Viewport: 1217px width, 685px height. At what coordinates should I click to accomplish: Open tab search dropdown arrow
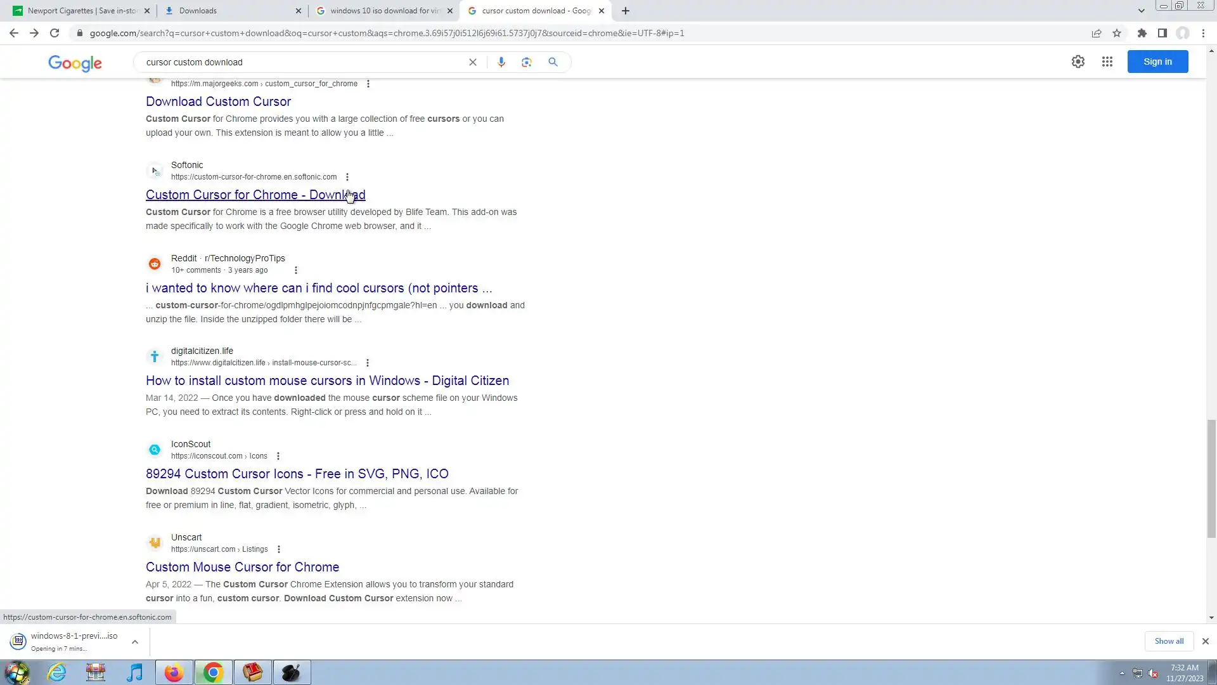(1141, 11)
